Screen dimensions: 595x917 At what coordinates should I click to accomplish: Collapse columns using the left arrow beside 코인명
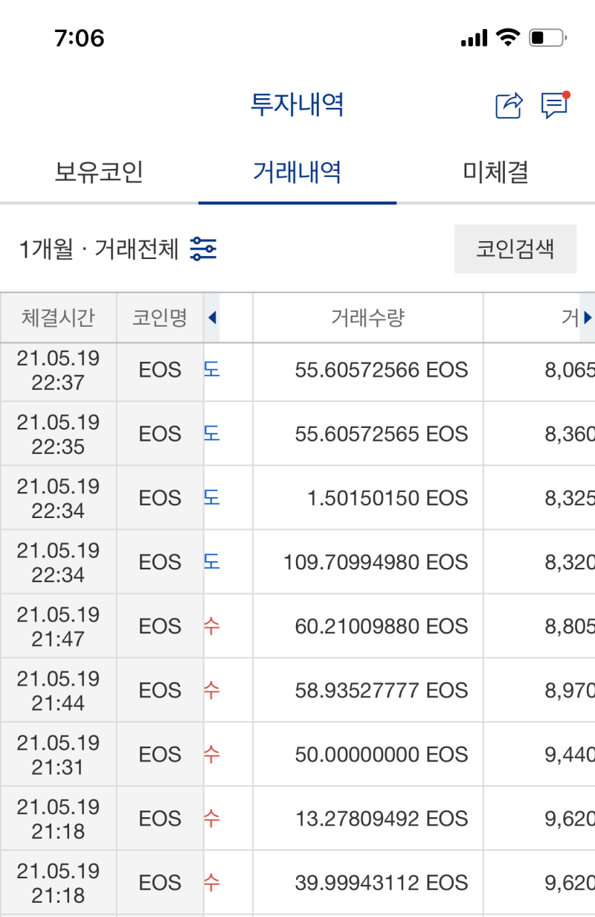click(x=212, y=318)
